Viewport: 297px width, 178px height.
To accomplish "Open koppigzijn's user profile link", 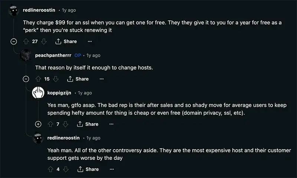I will (59, 93).
